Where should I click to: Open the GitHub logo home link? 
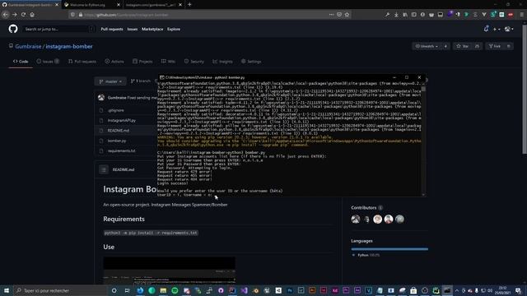[13, 29]
